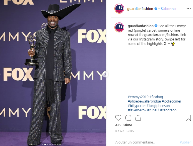Follow account via S'abonner link

[169, 9]
